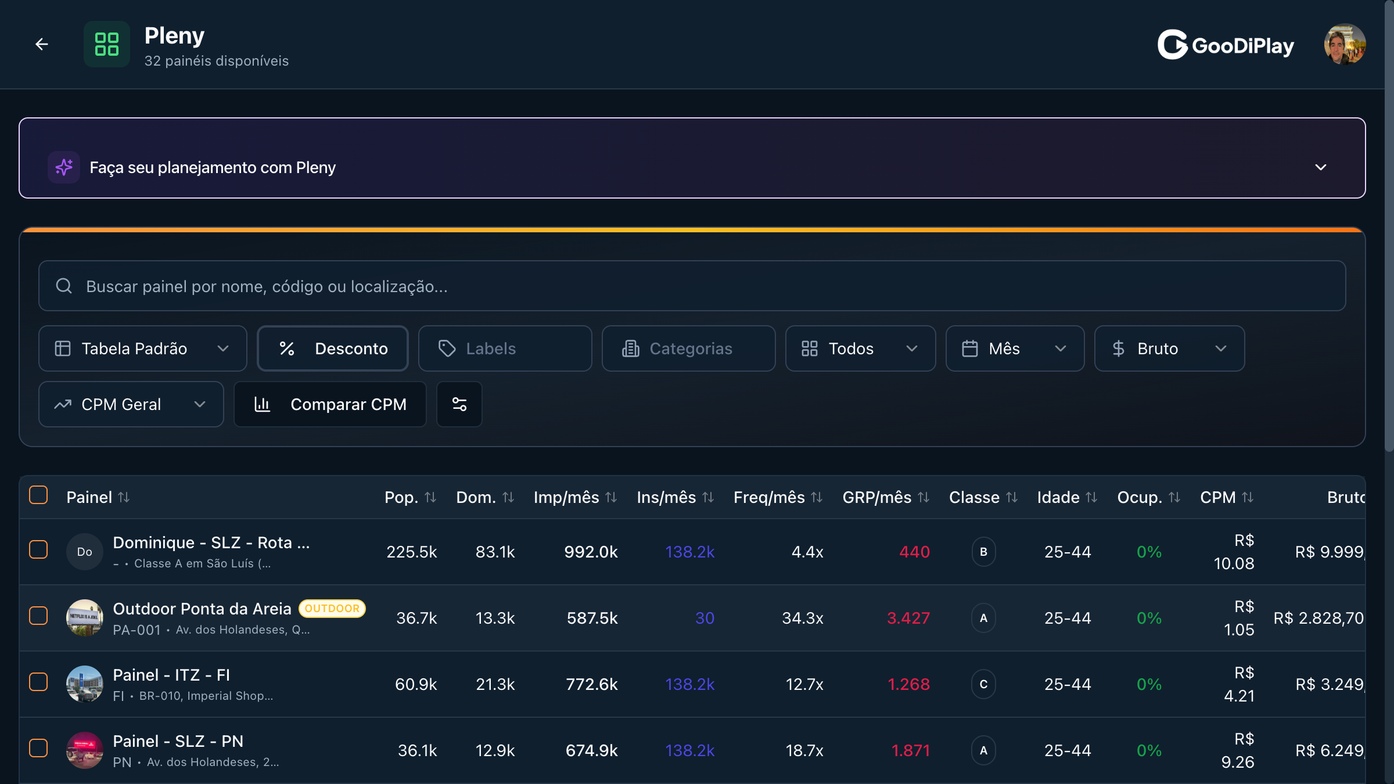1394x784 pixels.
Task: Toggle the select-all checkbox in table header
Action: 38,495
